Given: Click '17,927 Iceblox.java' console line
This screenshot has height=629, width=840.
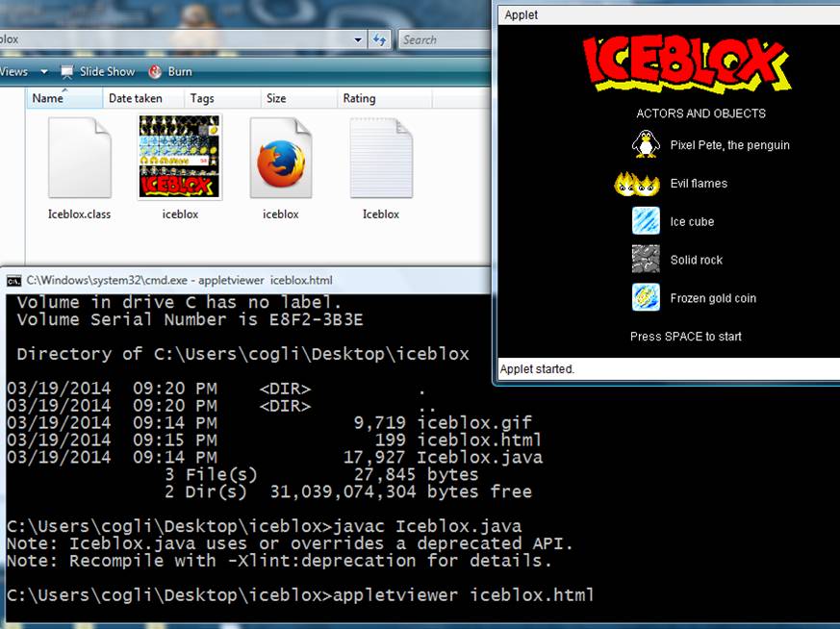Looking at the screenshot, I should pos(443,457).
